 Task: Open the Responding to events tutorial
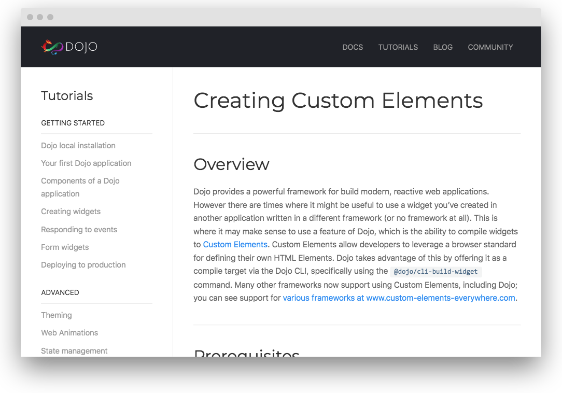click(79, 230)
